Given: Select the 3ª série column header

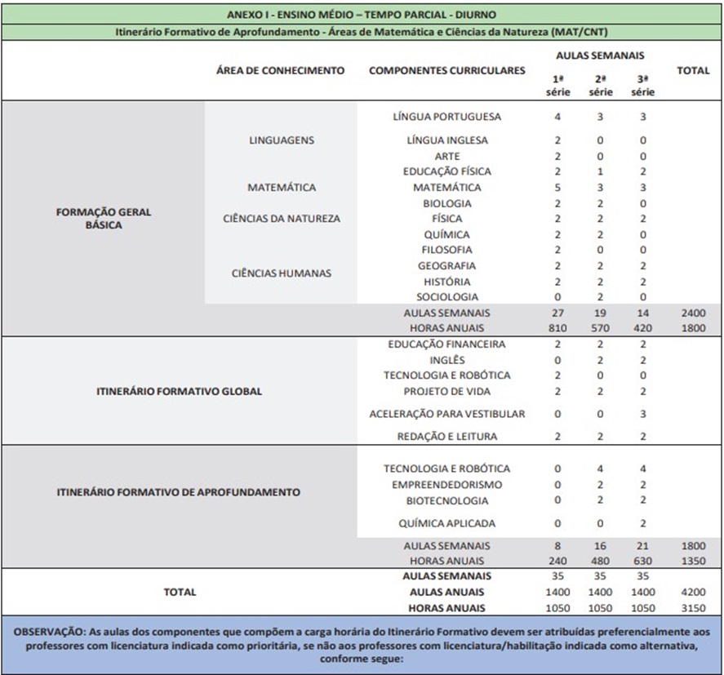Looking at the screenshot, I should click(x=642, y=85).
